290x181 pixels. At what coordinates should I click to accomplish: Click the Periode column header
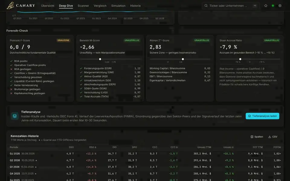tap(14, 147)
